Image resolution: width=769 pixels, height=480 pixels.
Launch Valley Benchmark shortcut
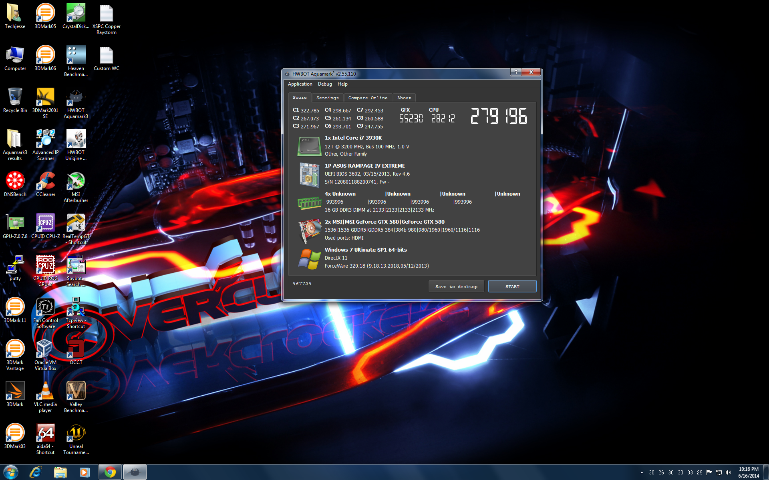76,397
